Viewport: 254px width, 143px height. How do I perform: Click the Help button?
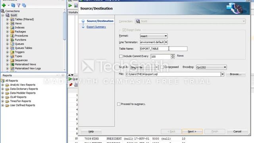pos(91,131)
